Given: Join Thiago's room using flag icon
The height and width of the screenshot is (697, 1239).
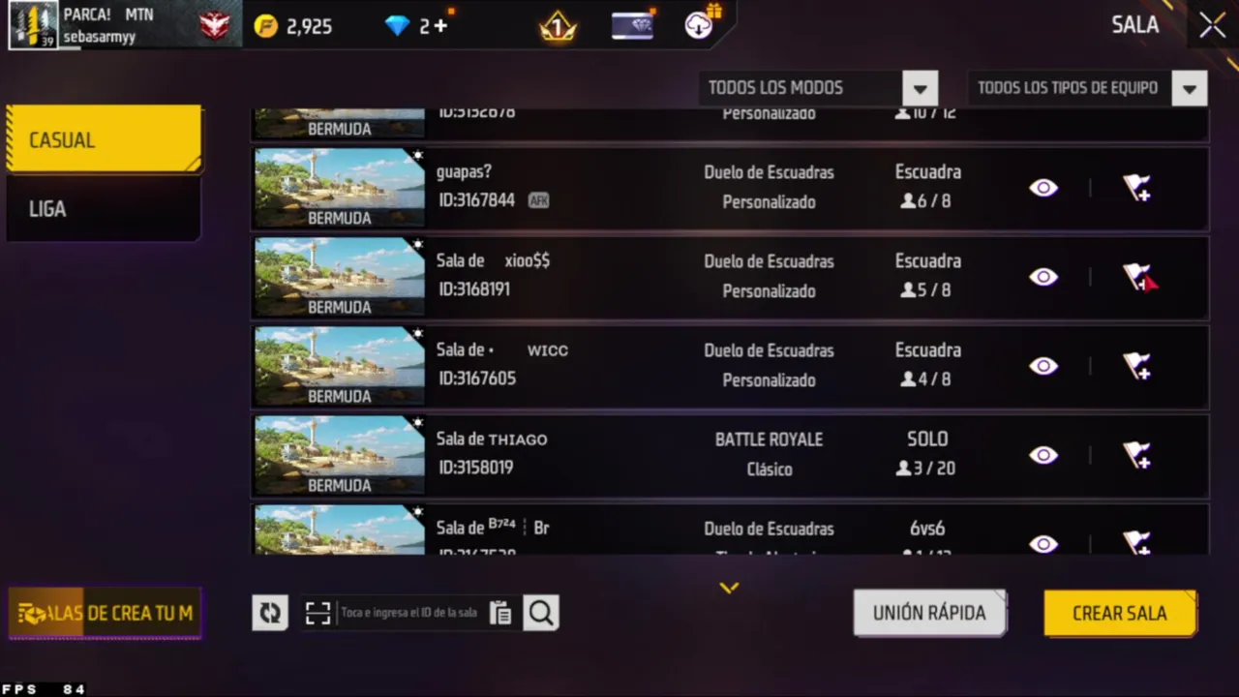Looking at the screenshot, I should (x=1137, y=455).
